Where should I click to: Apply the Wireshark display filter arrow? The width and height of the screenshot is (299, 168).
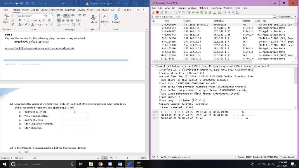click(x=274, y=17)
